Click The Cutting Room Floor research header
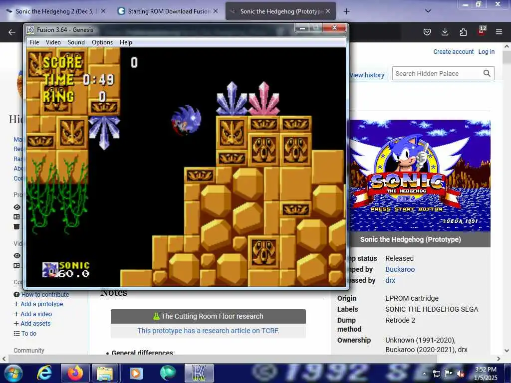 (x=208, y=316)
